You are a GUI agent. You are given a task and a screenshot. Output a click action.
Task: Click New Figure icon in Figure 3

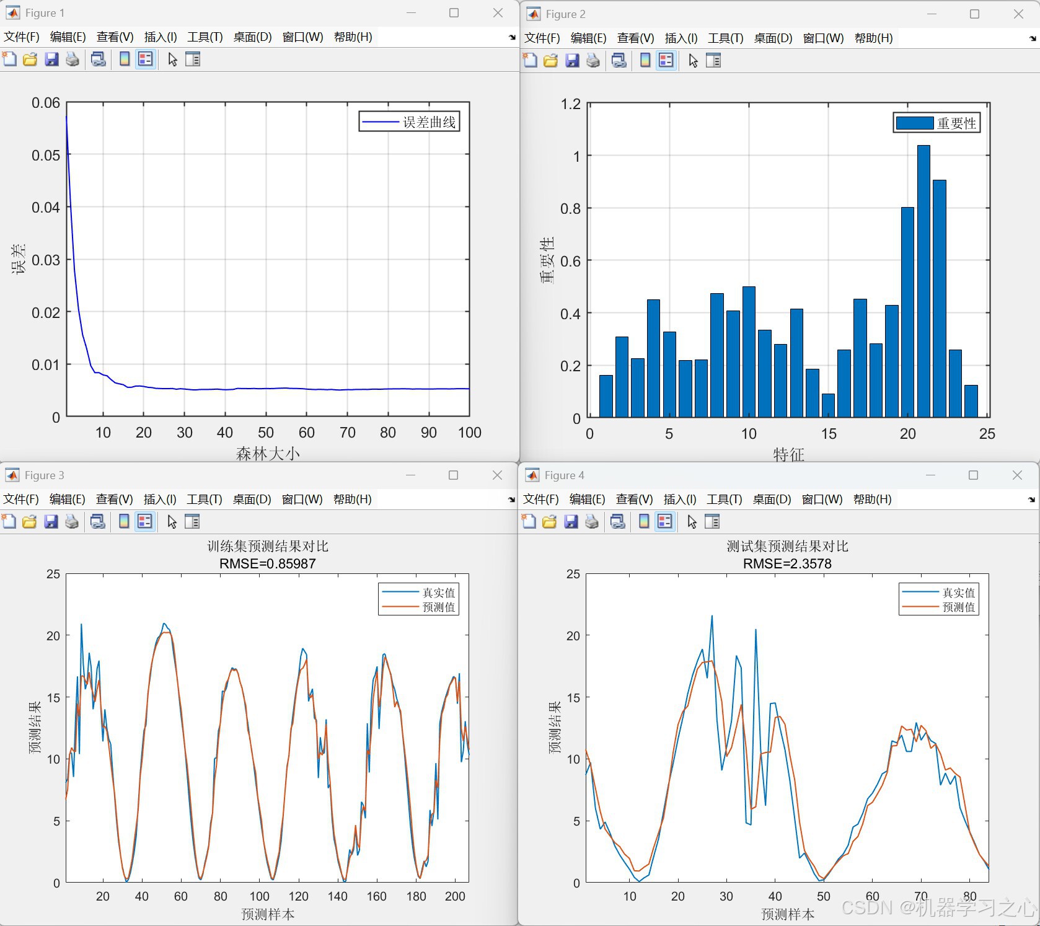(x=9, y=522)
